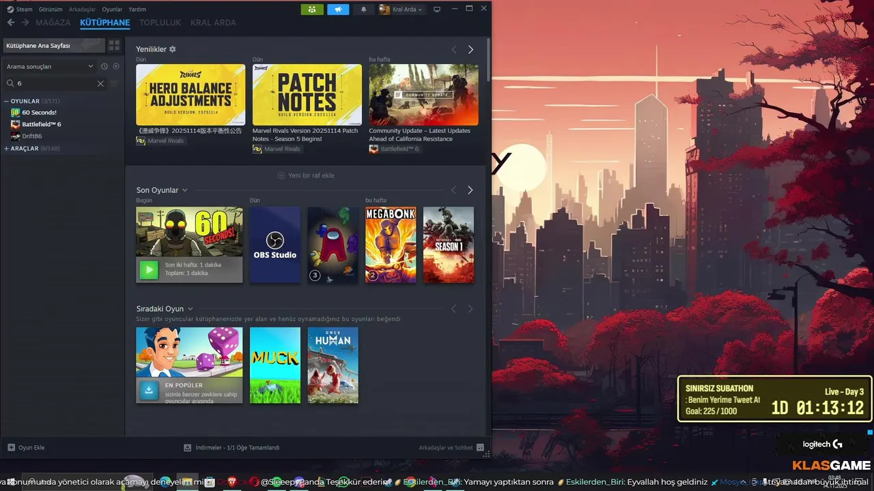874x491 pixels.
Task: Move the Son Oyunlar shelf left
Action: 453,190
